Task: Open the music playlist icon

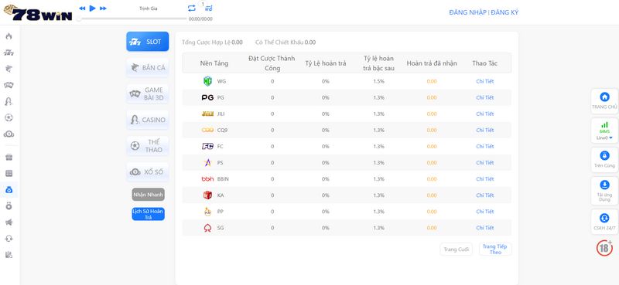Action: 209,8
